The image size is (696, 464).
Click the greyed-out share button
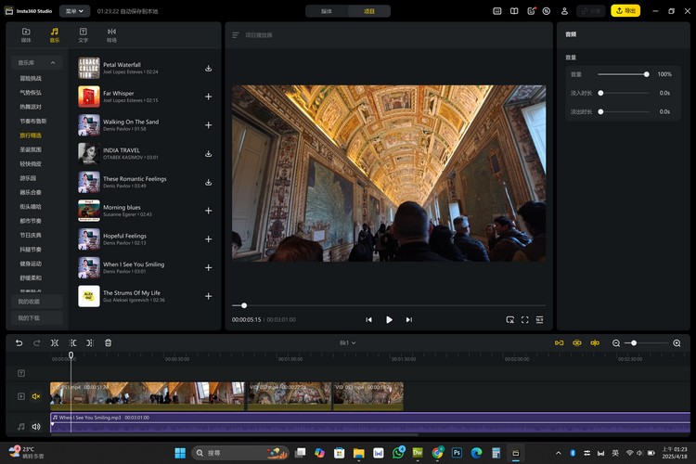tap(591, 10)
